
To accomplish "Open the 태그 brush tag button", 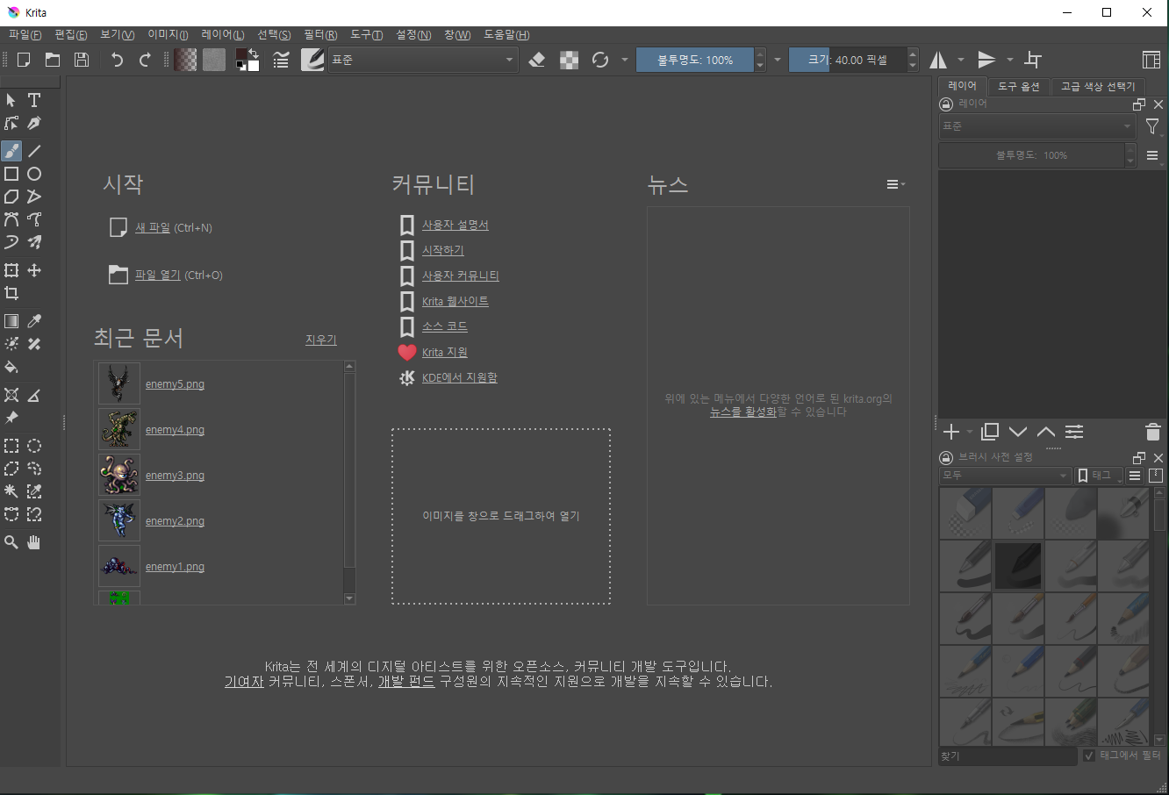I will [1099, 476].
